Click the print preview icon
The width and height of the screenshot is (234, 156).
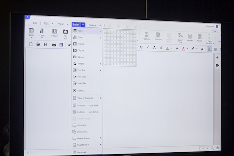61,45
